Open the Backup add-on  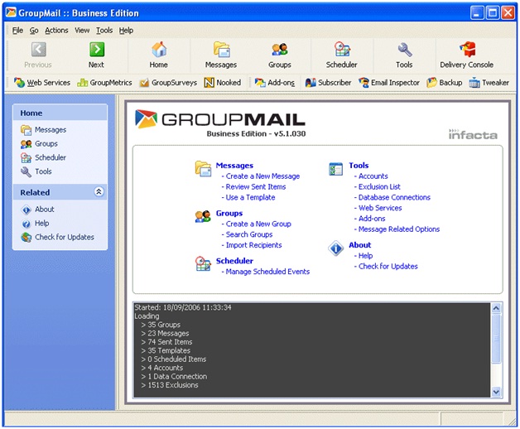coord(445,83)
